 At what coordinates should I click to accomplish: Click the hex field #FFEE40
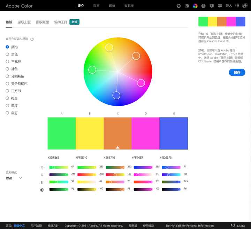click(x=88, y=158)
